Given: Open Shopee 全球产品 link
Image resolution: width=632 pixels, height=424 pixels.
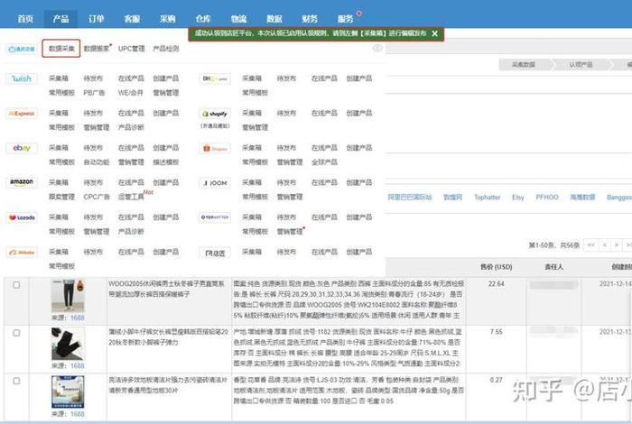Looking at the screenshot, I should (324, 162).
